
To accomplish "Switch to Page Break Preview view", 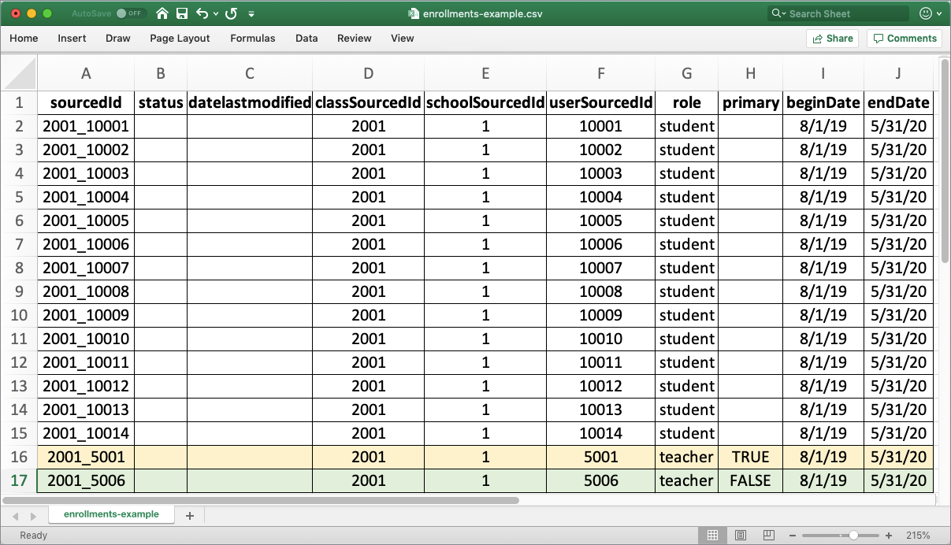I will pyautogui.click(x=768, y=536).
